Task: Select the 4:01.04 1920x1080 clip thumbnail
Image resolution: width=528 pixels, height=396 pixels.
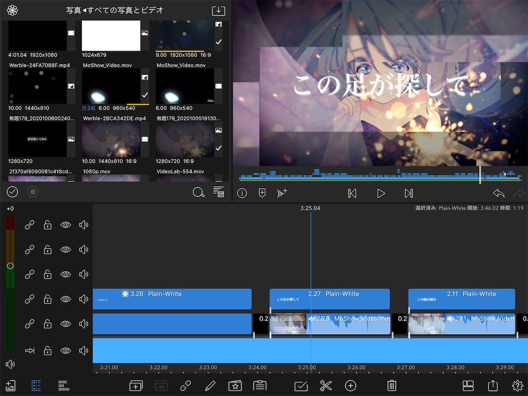Action: click(37, 36)
